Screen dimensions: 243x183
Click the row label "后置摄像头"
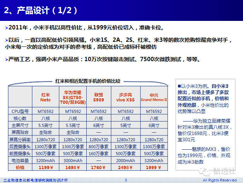pos(20,146)
